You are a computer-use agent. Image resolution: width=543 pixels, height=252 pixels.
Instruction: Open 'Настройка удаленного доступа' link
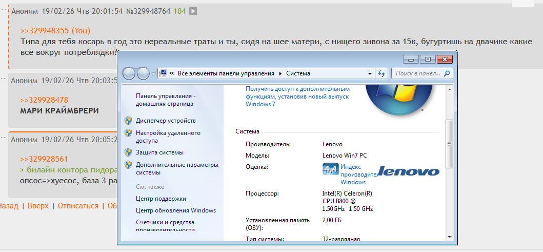pos(168,137)
